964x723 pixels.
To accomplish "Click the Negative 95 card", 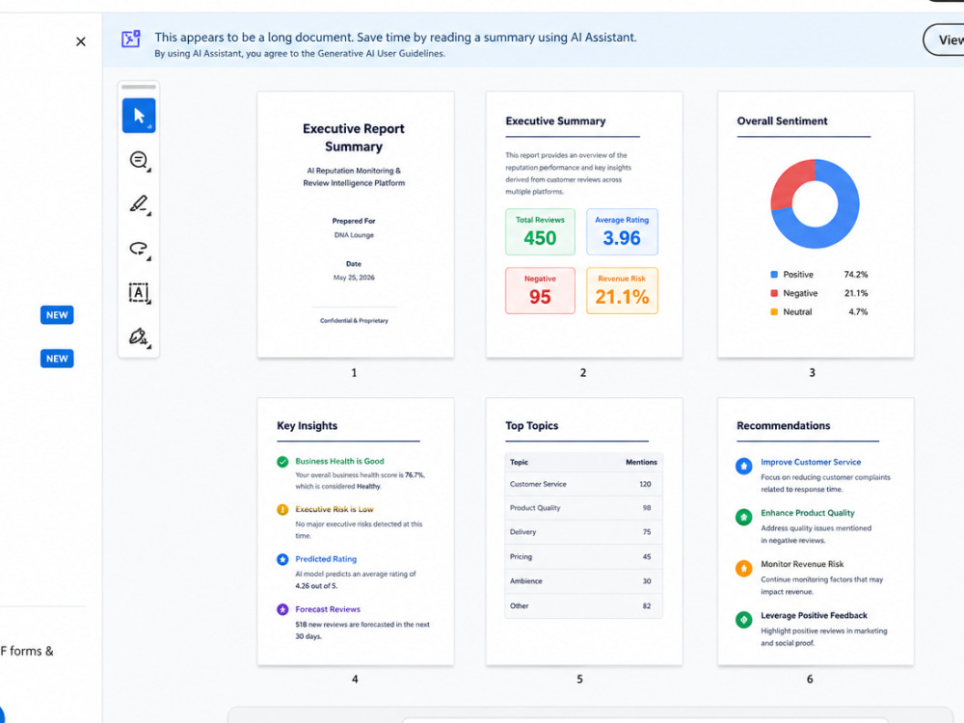I will click(x=540, y=290).
